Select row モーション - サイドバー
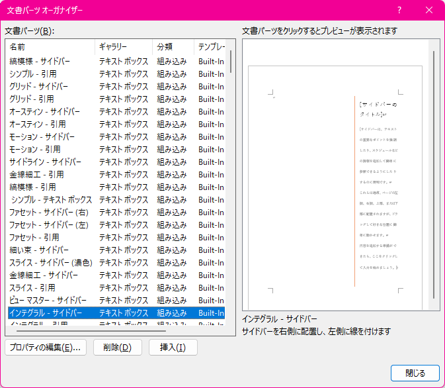 coord(116,136)
